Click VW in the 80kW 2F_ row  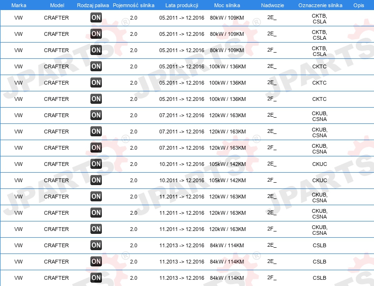[x=18, y=50]
